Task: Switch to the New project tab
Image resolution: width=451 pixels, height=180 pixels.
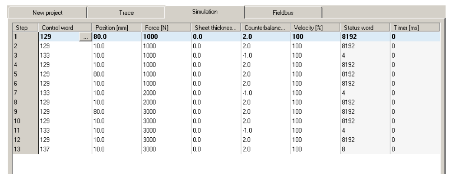Action: 47,13
